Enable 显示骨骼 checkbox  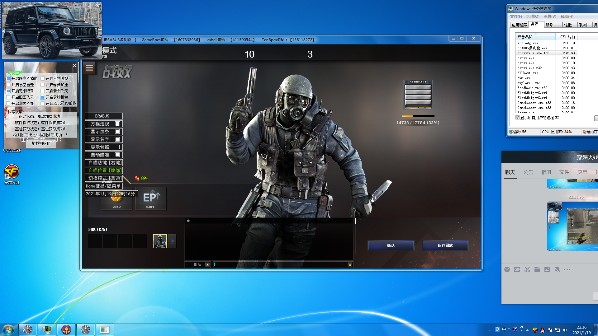click(x=117, y=147)
